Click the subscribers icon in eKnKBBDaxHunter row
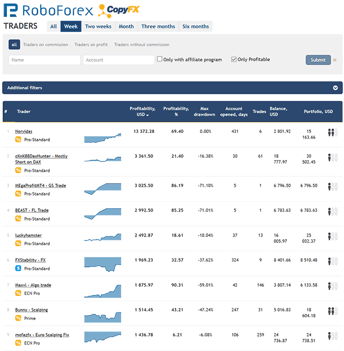The width and height of the screenshot is (344, 351). (332, 157)
